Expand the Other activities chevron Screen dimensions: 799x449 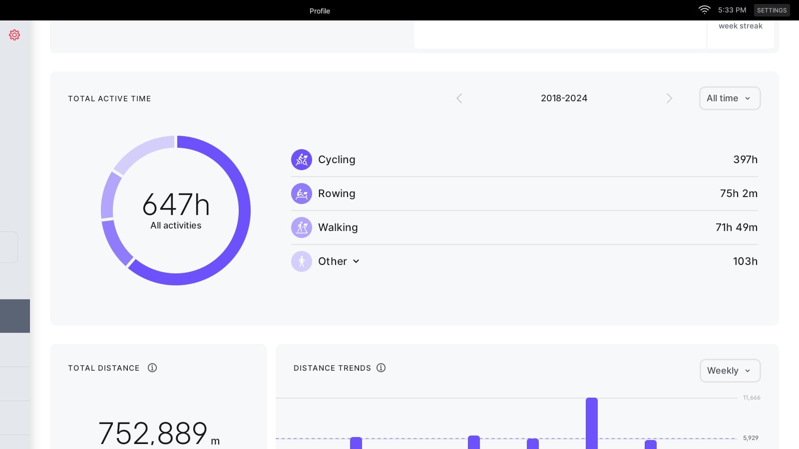point(356,261)
